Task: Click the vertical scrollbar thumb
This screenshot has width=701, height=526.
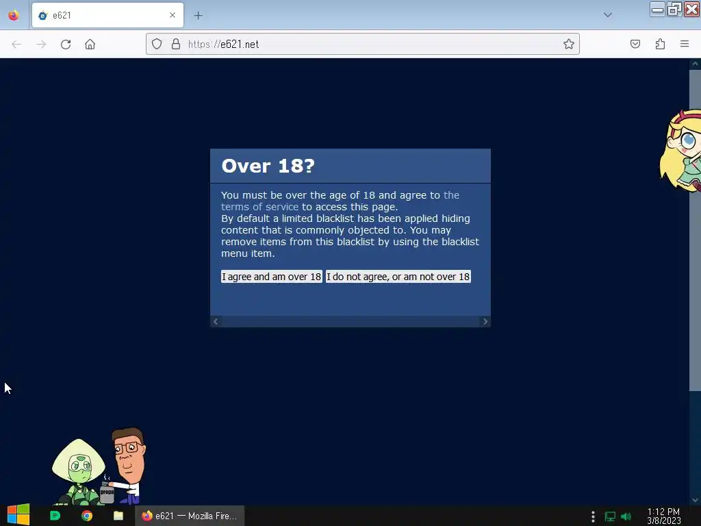Action: tap(695, 230)
